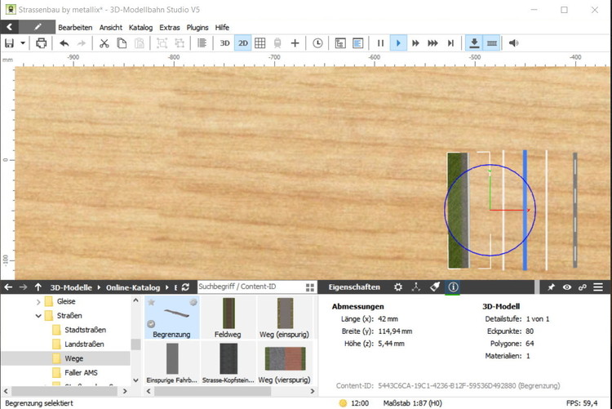Click the speaker sound icon
Viewport: 612px width, 409px height.
[513, 43]
